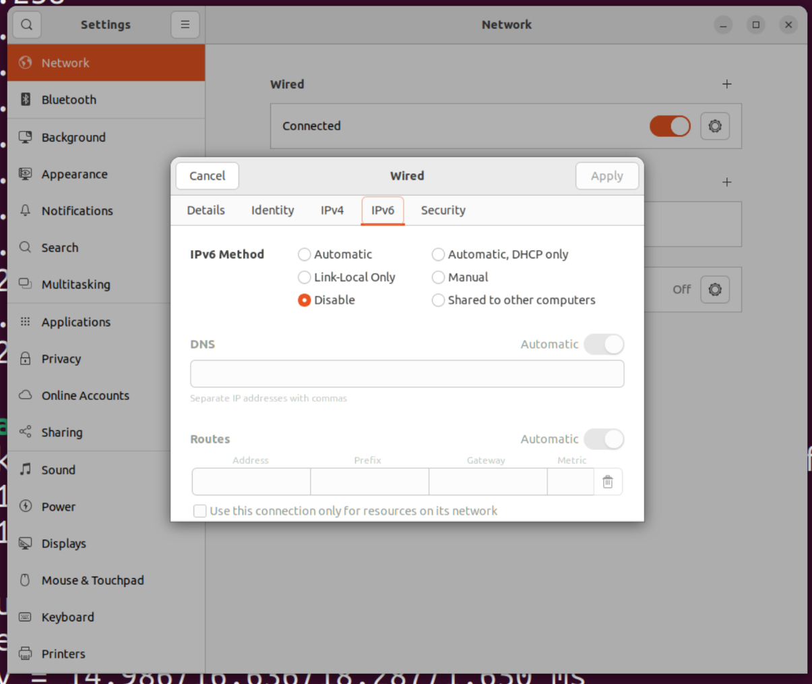This screenshot has width=812, height=684.
Task: Select the Automatic IPv6 method radio
Action: (305, 254)
